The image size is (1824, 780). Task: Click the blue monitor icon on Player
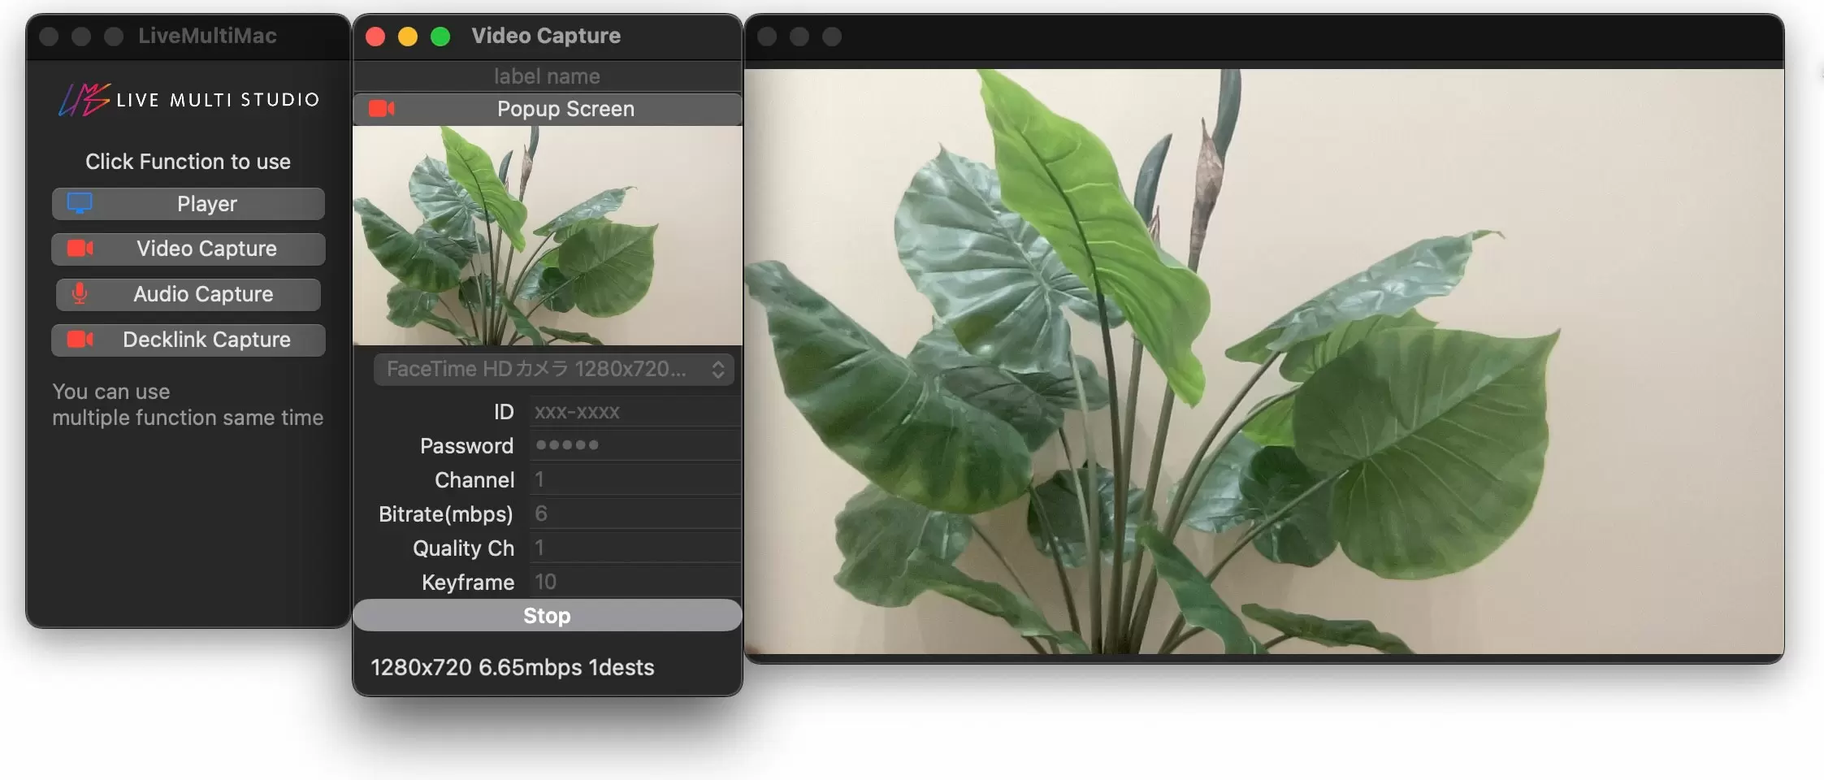click(80, 203)
